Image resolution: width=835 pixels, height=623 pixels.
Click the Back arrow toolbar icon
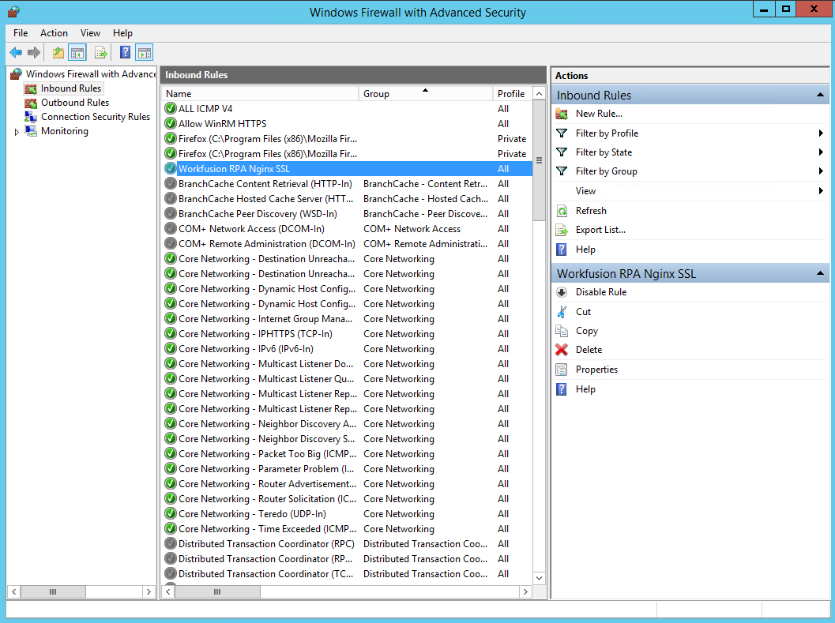coord(16,53)
